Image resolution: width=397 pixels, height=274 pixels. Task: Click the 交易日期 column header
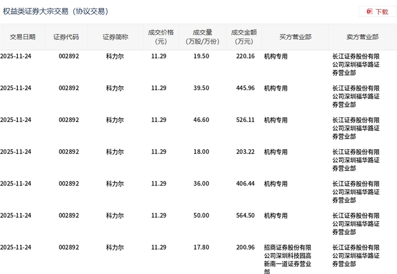23,37
